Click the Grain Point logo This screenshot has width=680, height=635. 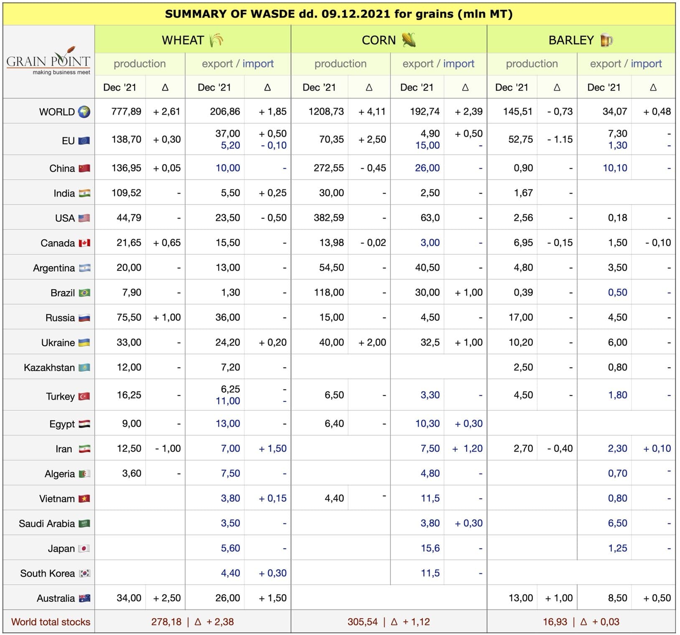48,61
